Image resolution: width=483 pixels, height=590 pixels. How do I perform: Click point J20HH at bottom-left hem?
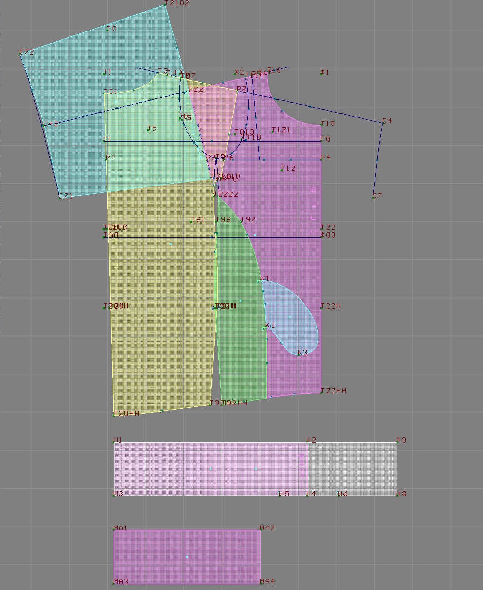click(x=114, y=416)
